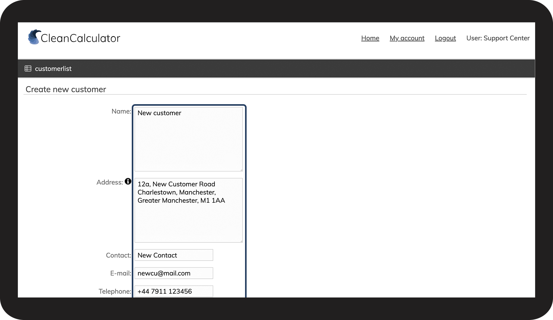This screenshot has width=553, height=320.
Task: Click the User: Support Center text
Action: tap(498, 38)
